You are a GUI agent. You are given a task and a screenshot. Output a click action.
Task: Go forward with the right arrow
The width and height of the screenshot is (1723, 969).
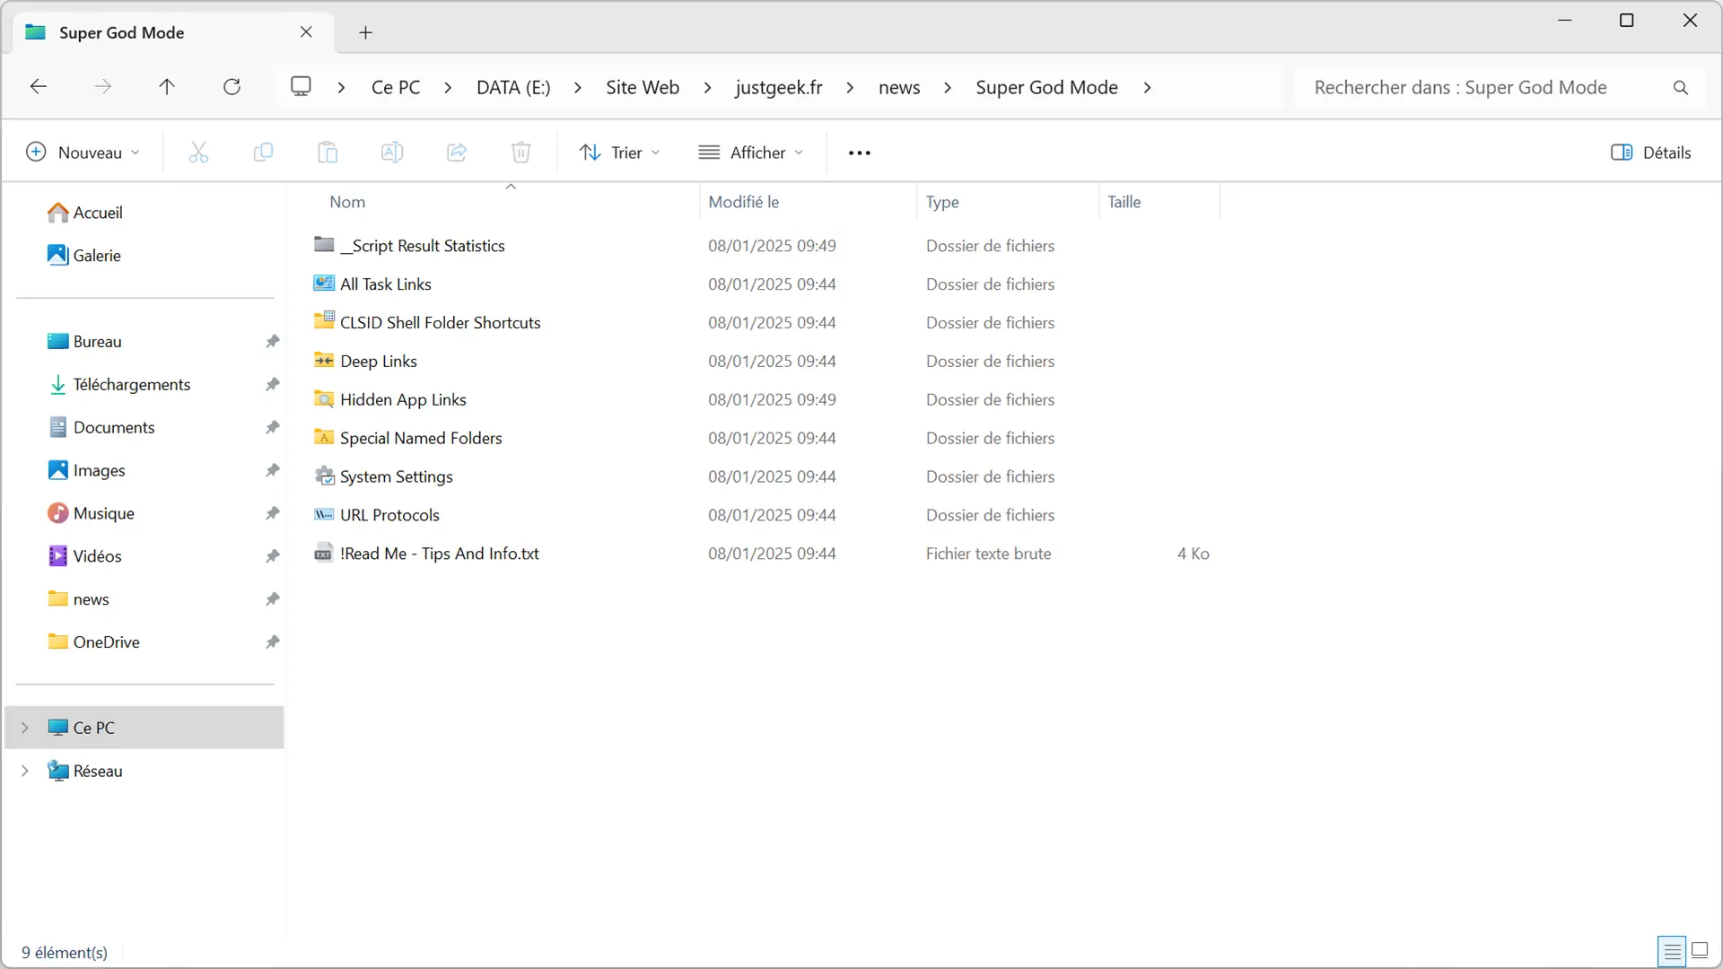point(103,87)
